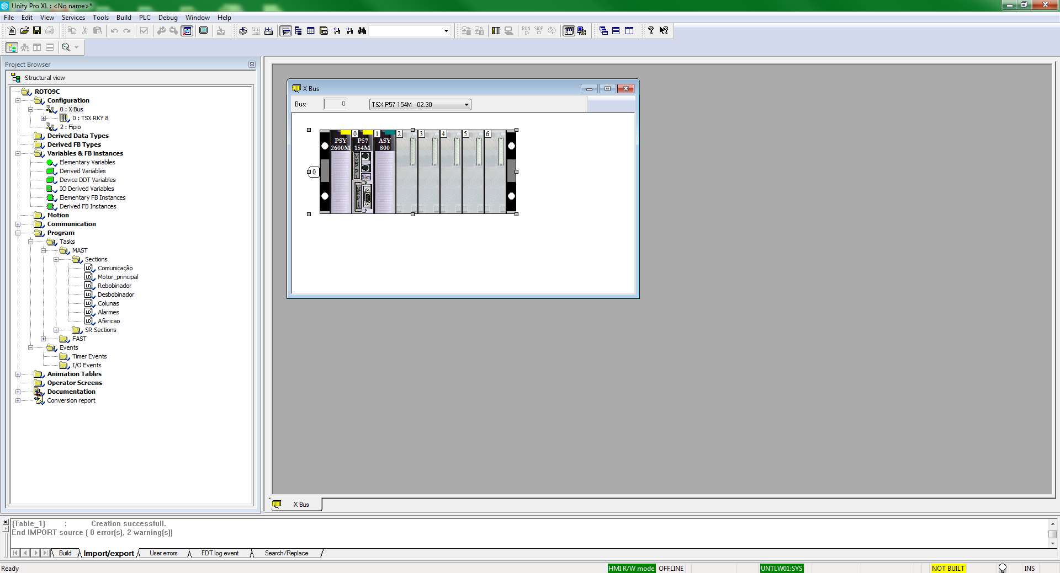Viewport: 1060px width, 573px height.
Task: Select the Elementary Variables tree item
Action: (x=87, y=163)
